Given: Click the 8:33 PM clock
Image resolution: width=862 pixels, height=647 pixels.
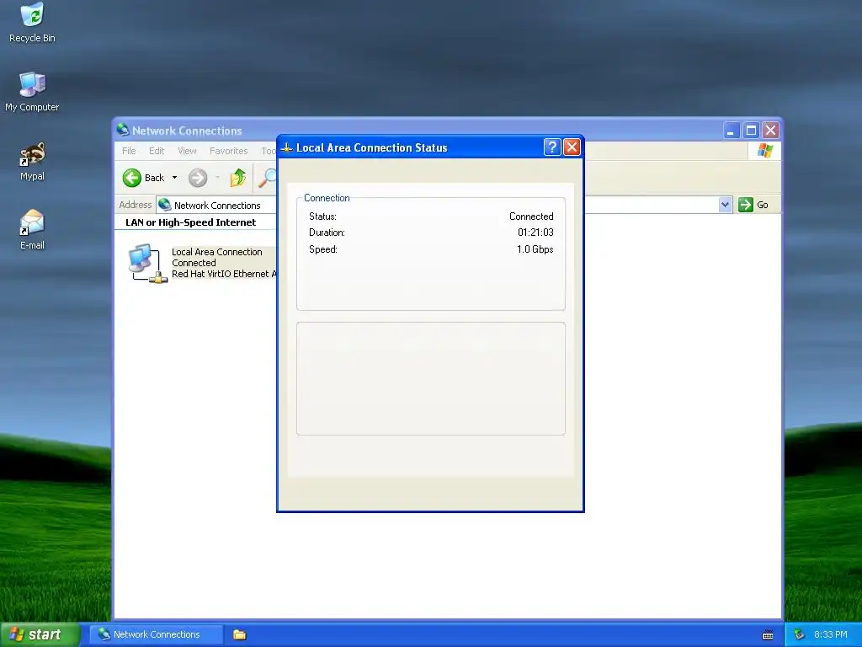Looking at the screenshot, I should tap(831, 634).
